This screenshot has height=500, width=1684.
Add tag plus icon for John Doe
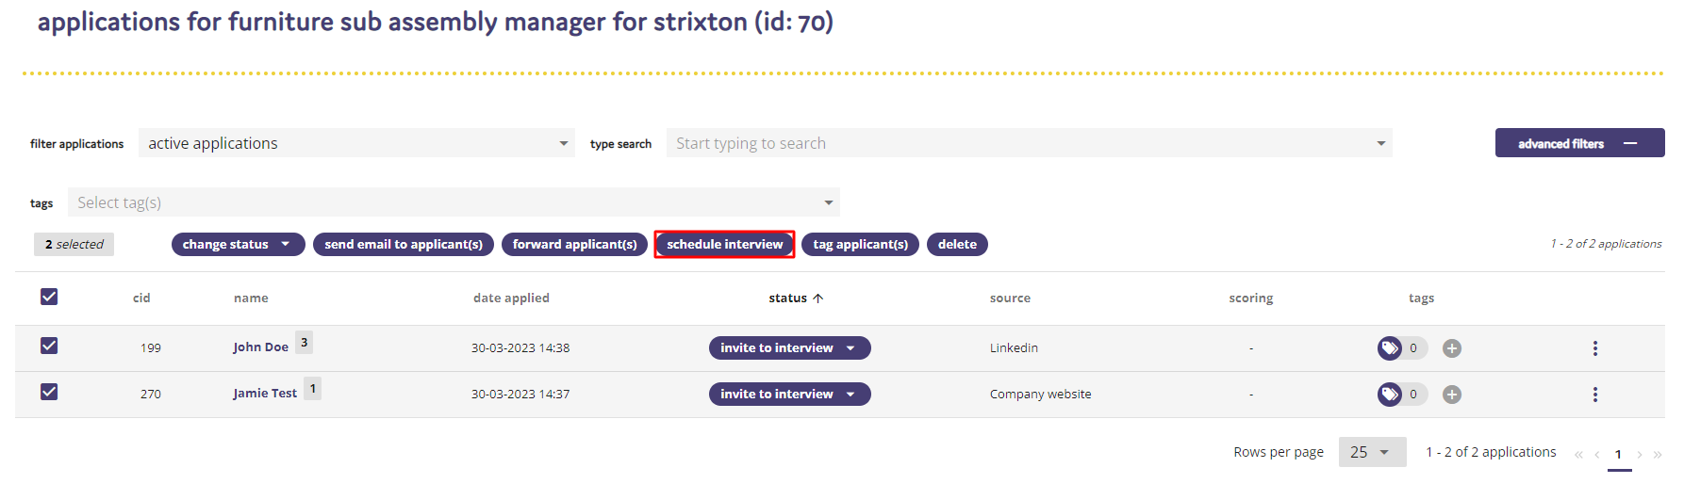point(1452,348)
